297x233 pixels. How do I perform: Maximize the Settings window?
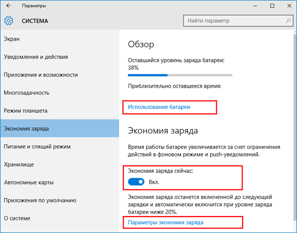point(272,6)
